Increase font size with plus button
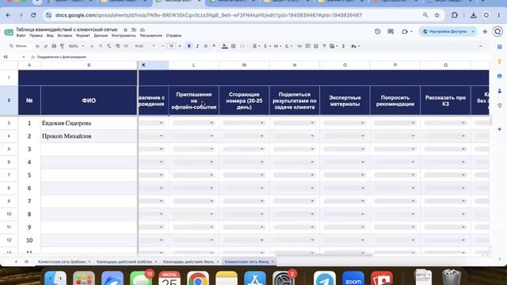Image resolution: width=507 pixels, height=285 pixels. pos(180,46)
